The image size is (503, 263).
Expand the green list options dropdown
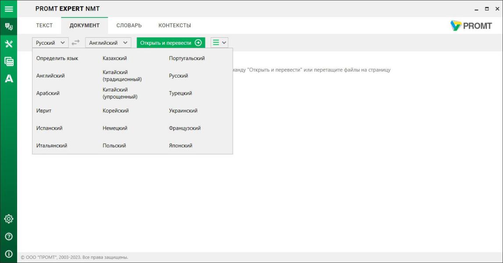pos(219,43)
